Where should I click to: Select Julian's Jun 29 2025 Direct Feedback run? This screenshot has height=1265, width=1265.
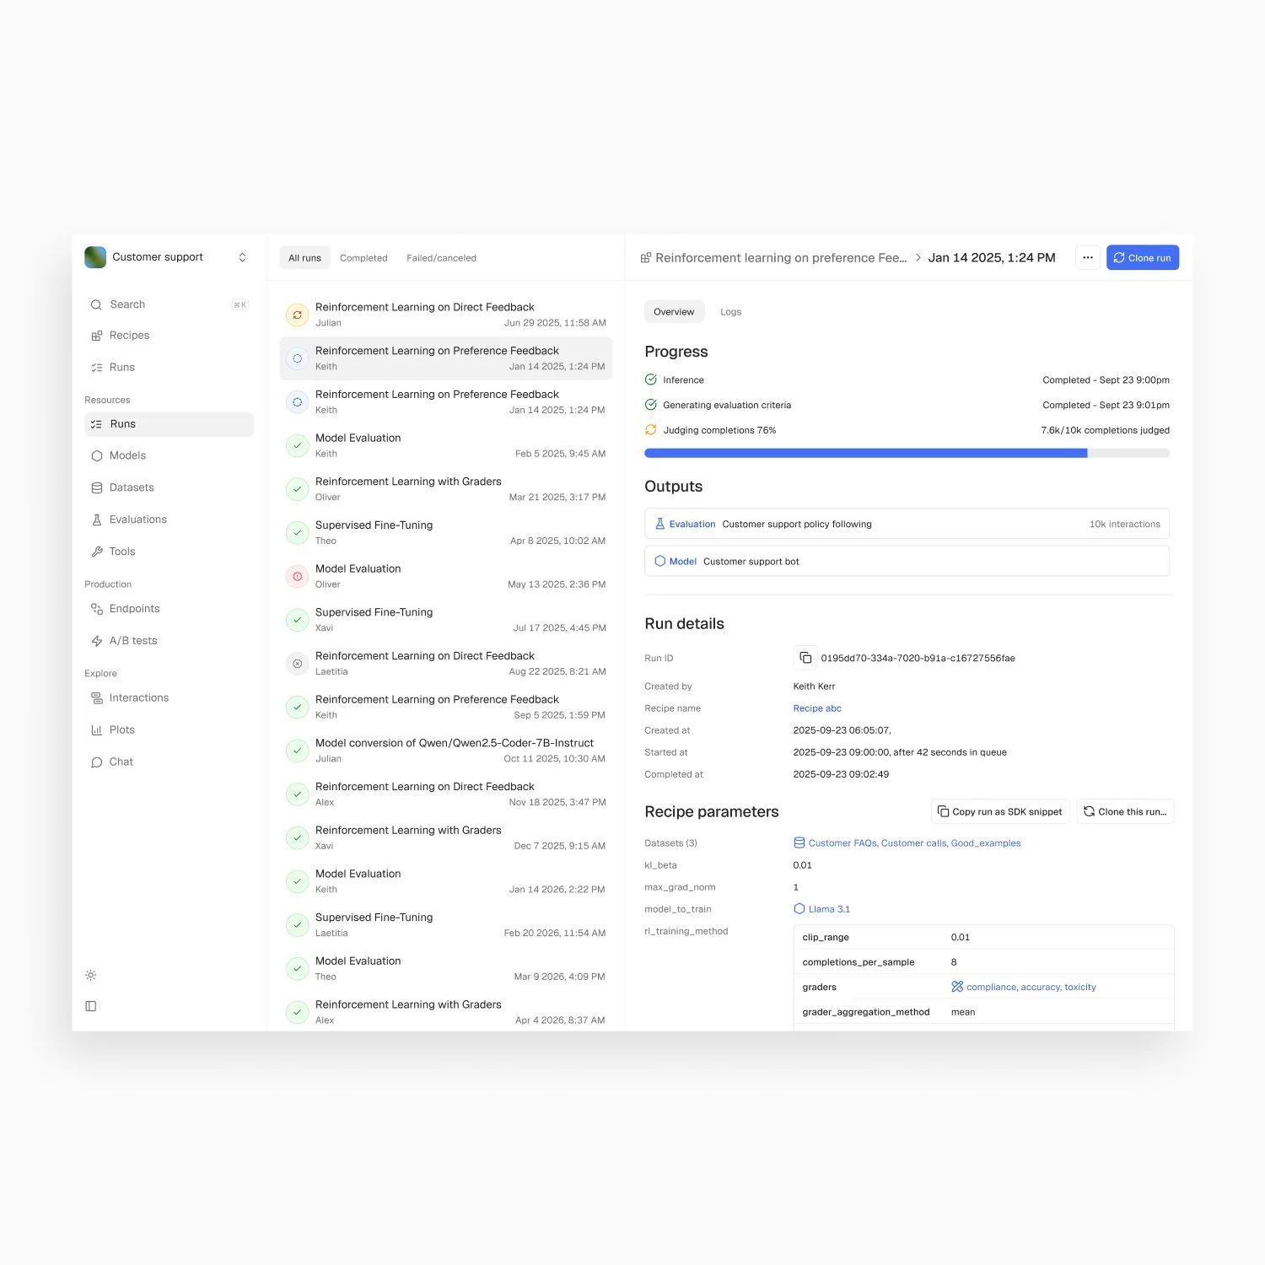[x=446, y=315]
